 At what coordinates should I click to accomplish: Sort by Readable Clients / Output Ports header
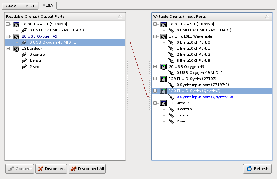point(65,17)
